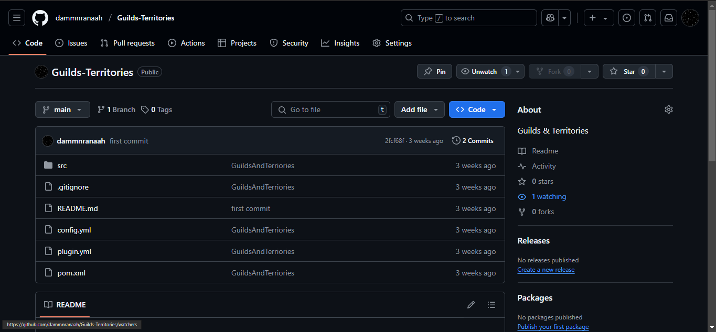Screen dimensions: 716x332
Task: Open the src folder
Action: tap(62, 165)
